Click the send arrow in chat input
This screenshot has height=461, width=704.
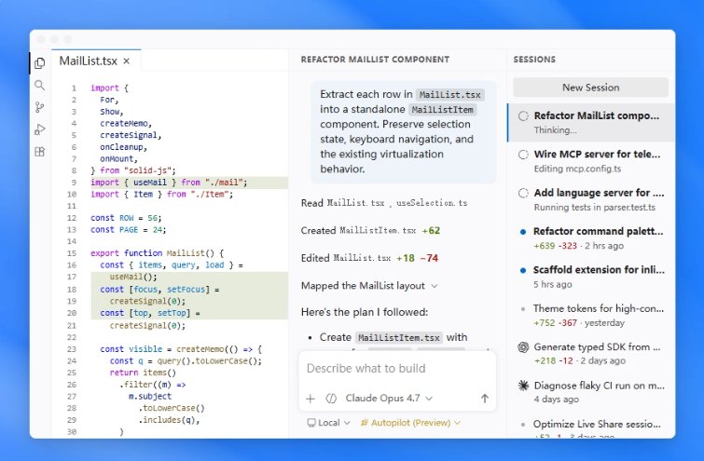(x=485, y=399)
